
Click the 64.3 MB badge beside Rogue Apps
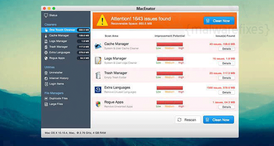pyautogui.click(x=83, y=58)
